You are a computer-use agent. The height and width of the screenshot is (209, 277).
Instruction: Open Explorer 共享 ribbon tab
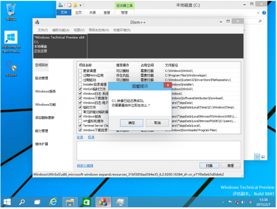coord(92,13)
